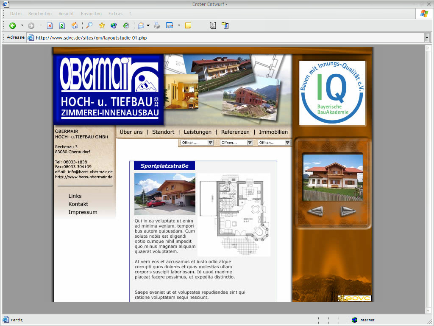Open the Search magnifier icon
The height and width of the screenshot is (326, 434).
pyautogui.click(x=89, y=25)
